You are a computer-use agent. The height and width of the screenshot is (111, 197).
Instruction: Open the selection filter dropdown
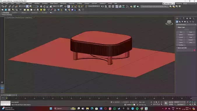[22, 6]
